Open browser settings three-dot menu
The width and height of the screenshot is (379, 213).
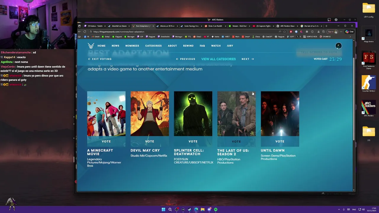pos(341,32)
